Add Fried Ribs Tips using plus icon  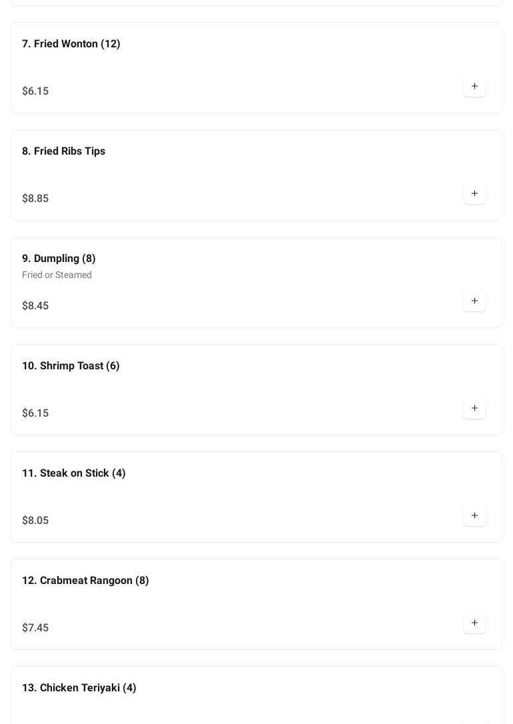click(x=474, y=193)
